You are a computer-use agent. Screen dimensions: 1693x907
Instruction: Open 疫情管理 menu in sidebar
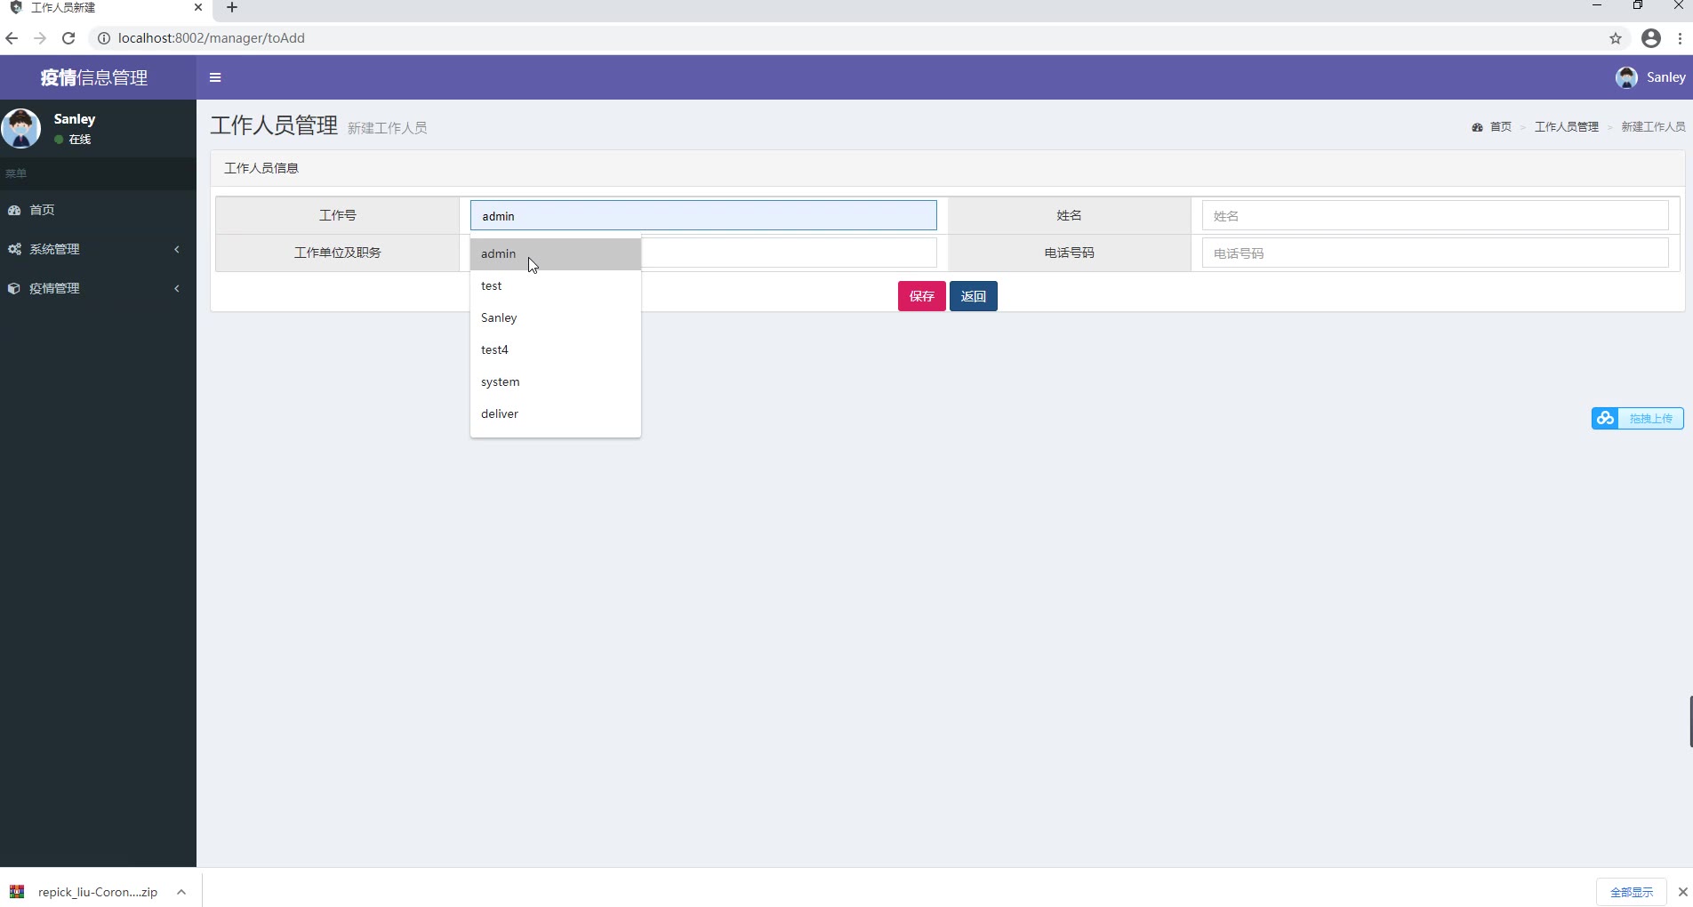tap(98, 288)
